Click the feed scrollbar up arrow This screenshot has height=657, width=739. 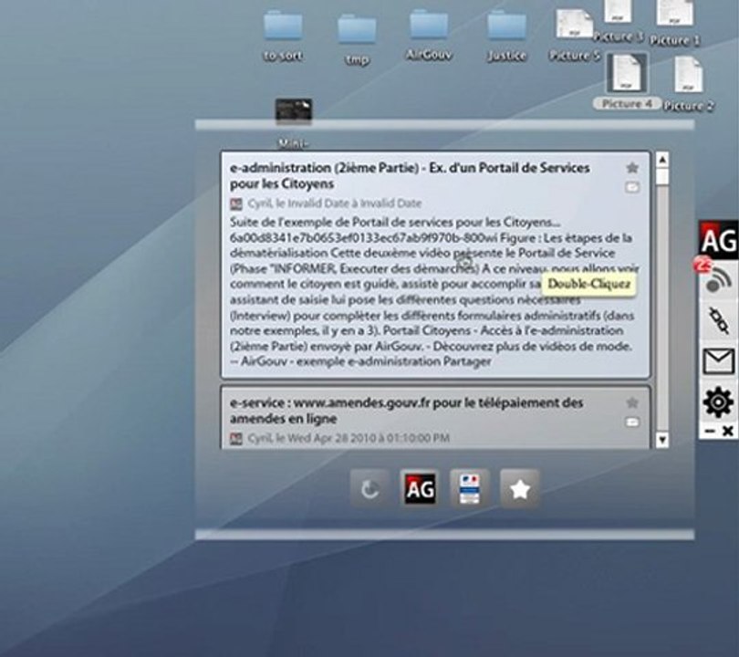(662, 161)
